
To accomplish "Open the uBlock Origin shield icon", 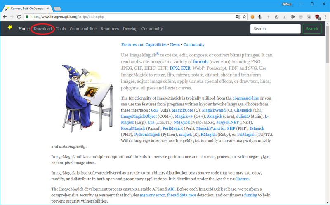I will (x=317, y=17).
